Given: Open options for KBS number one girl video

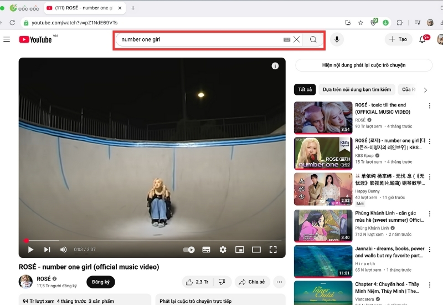Looking at the screenshot, I should (x=430, y=141).
